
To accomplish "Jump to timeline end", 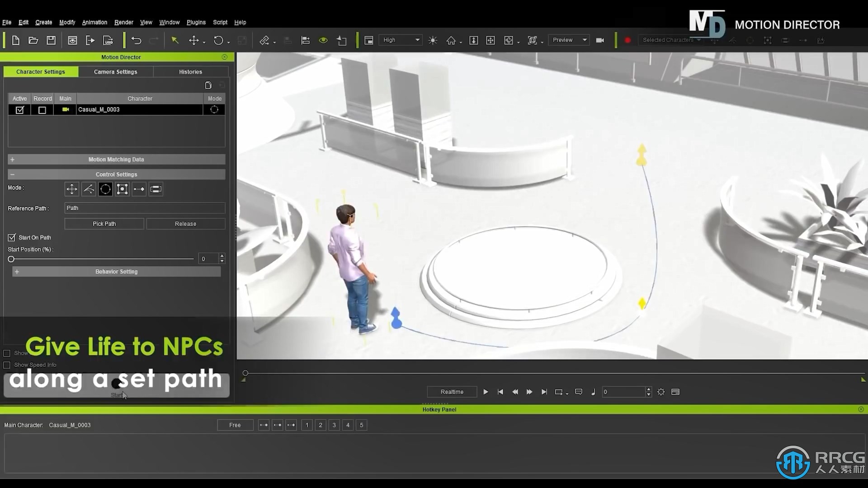I will (x=544, y=392).
